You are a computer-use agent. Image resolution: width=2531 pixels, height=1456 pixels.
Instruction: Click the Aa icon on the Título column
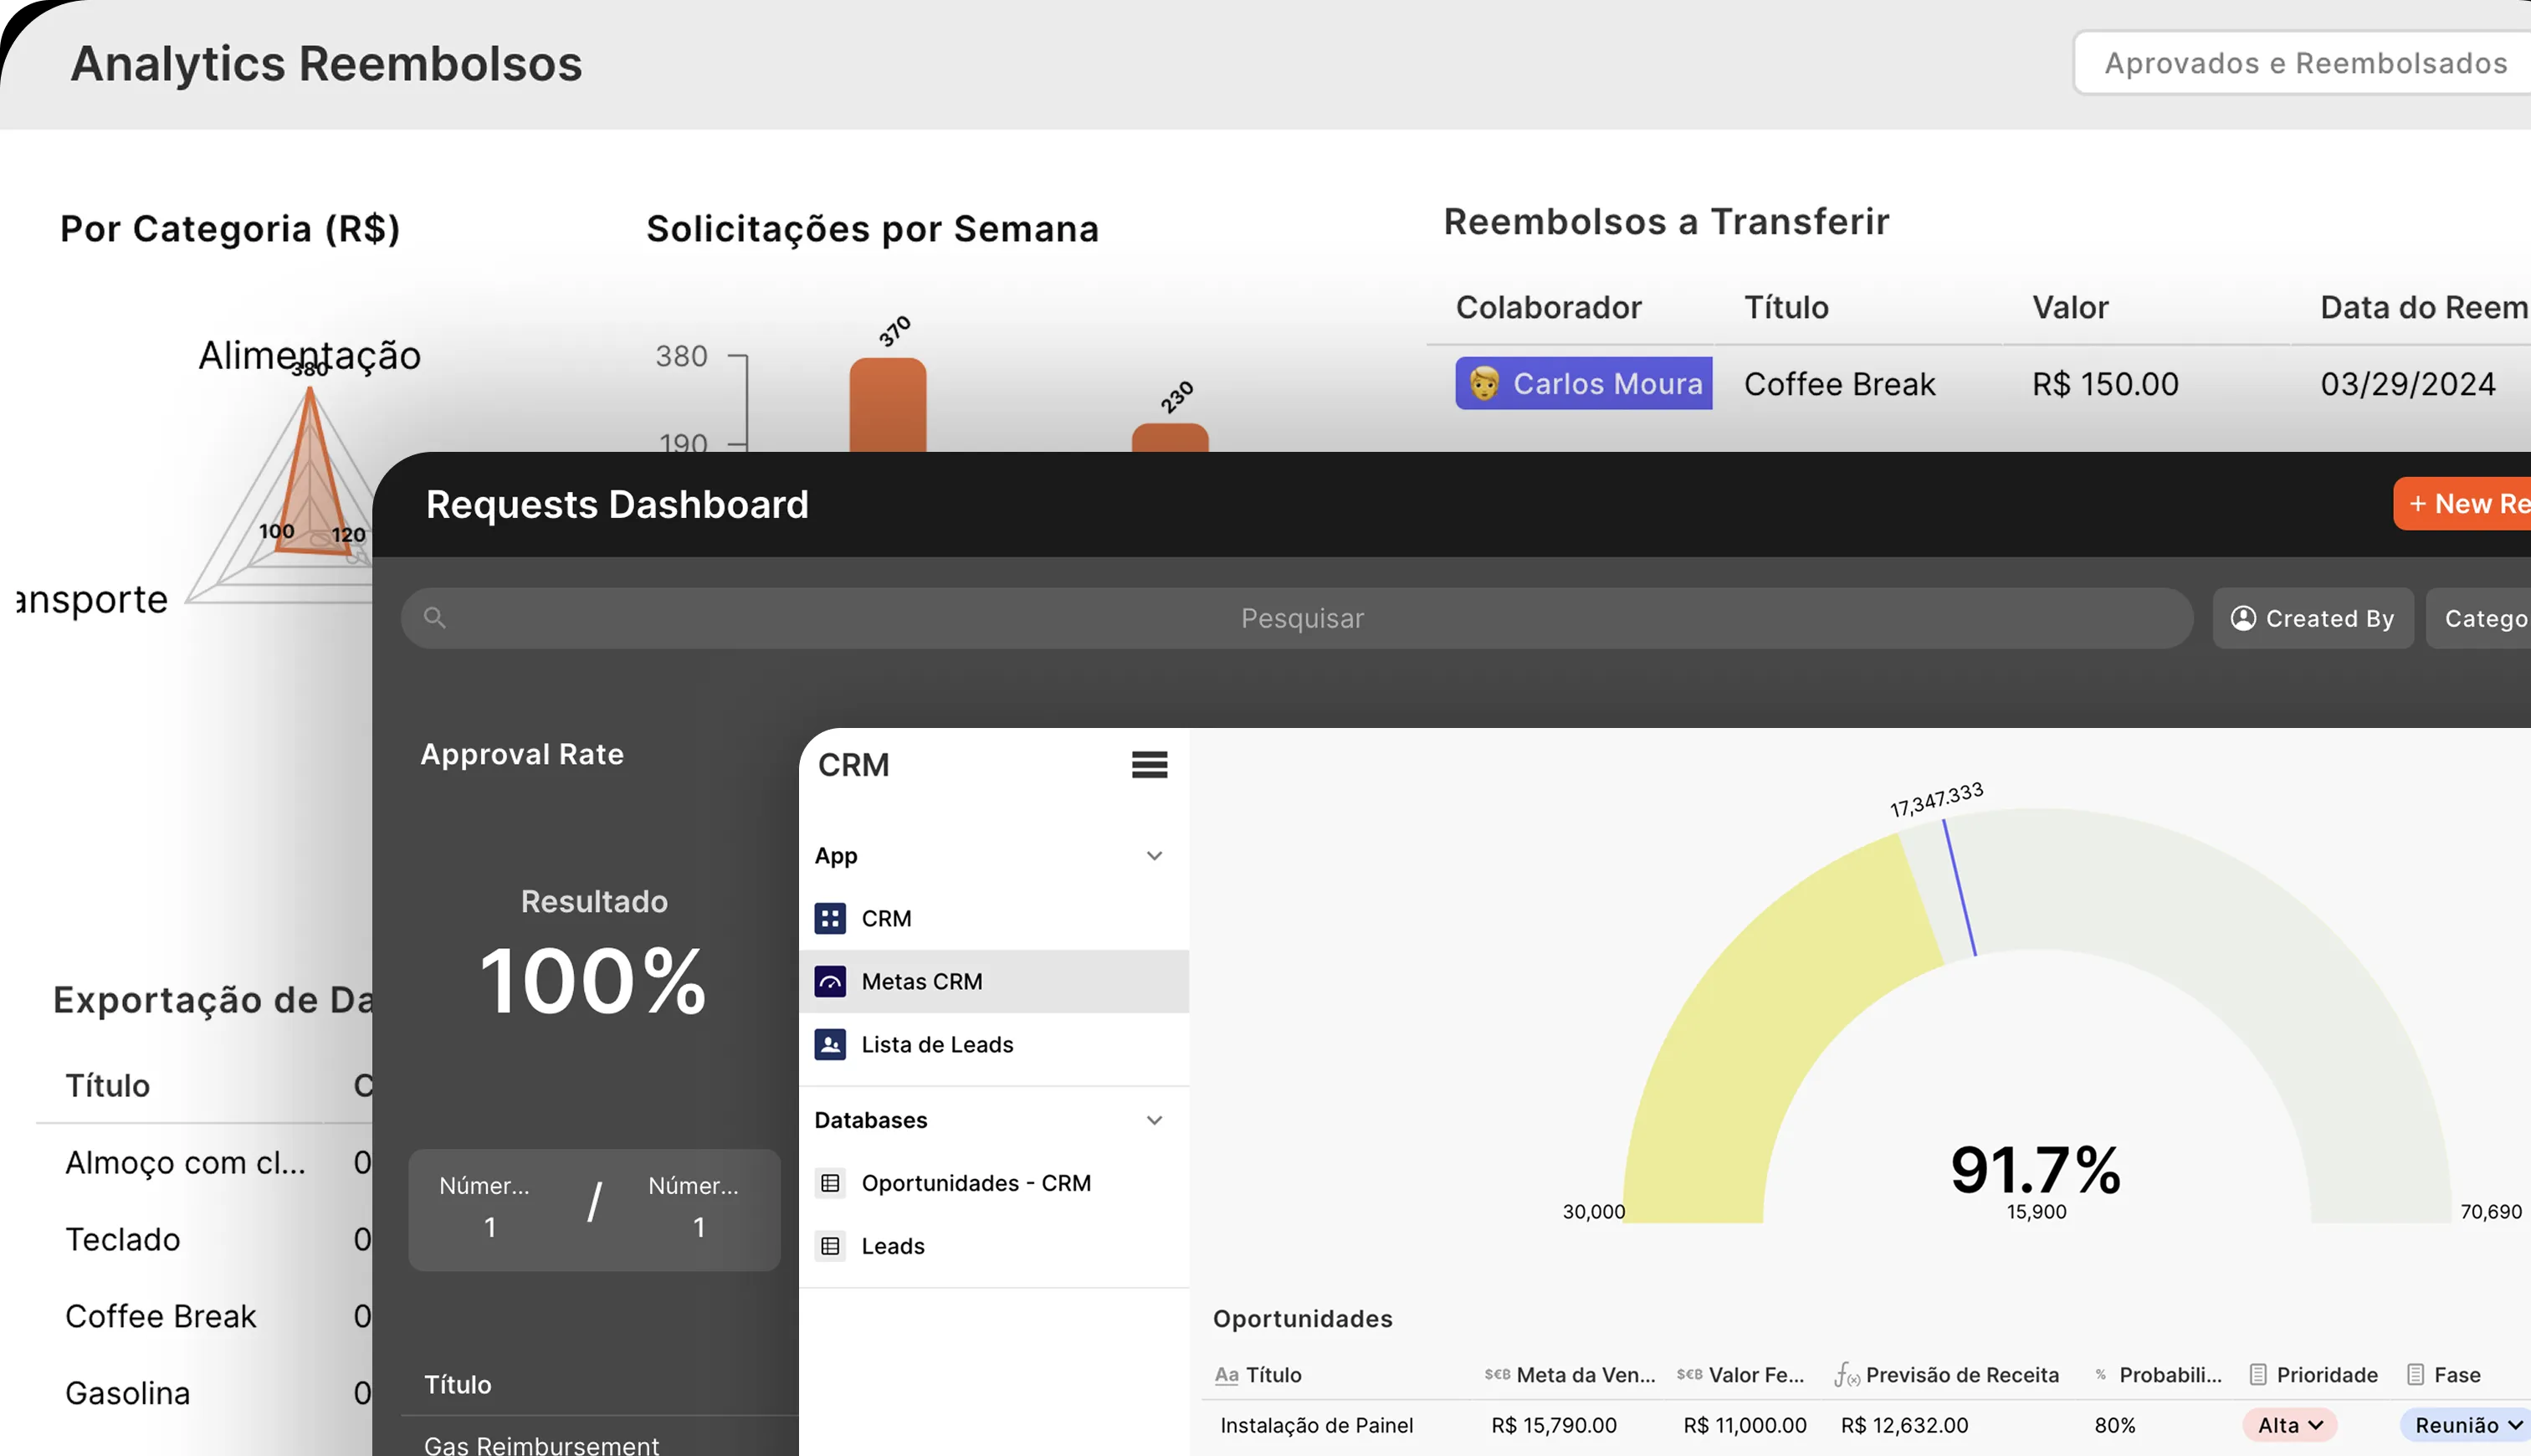tap(1226, 1375)
